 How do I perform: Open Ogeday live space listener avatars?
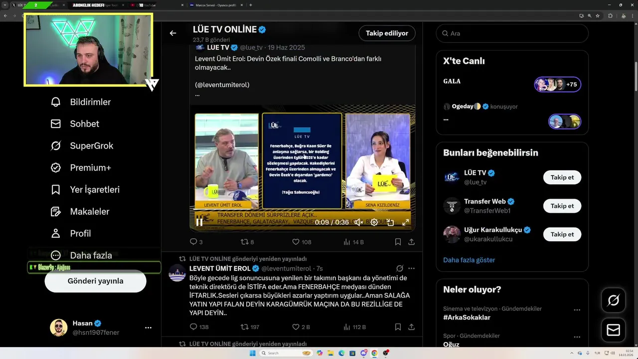(x=565, y=122)
